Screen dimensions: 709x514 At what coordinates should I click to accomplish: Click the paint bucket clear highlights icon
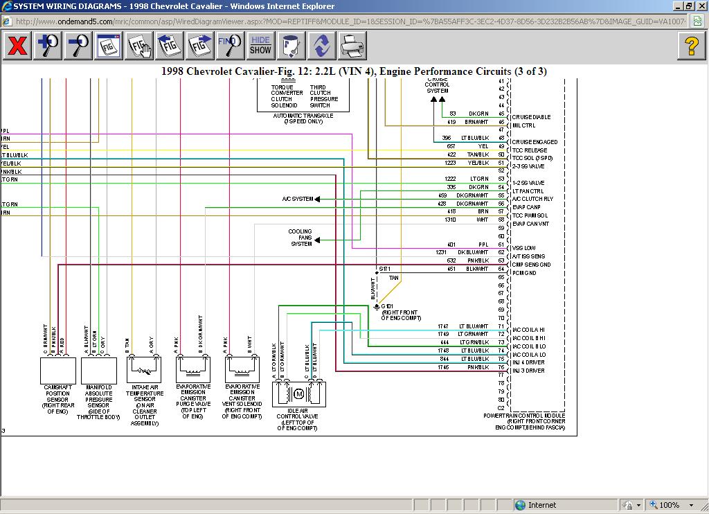291,46
